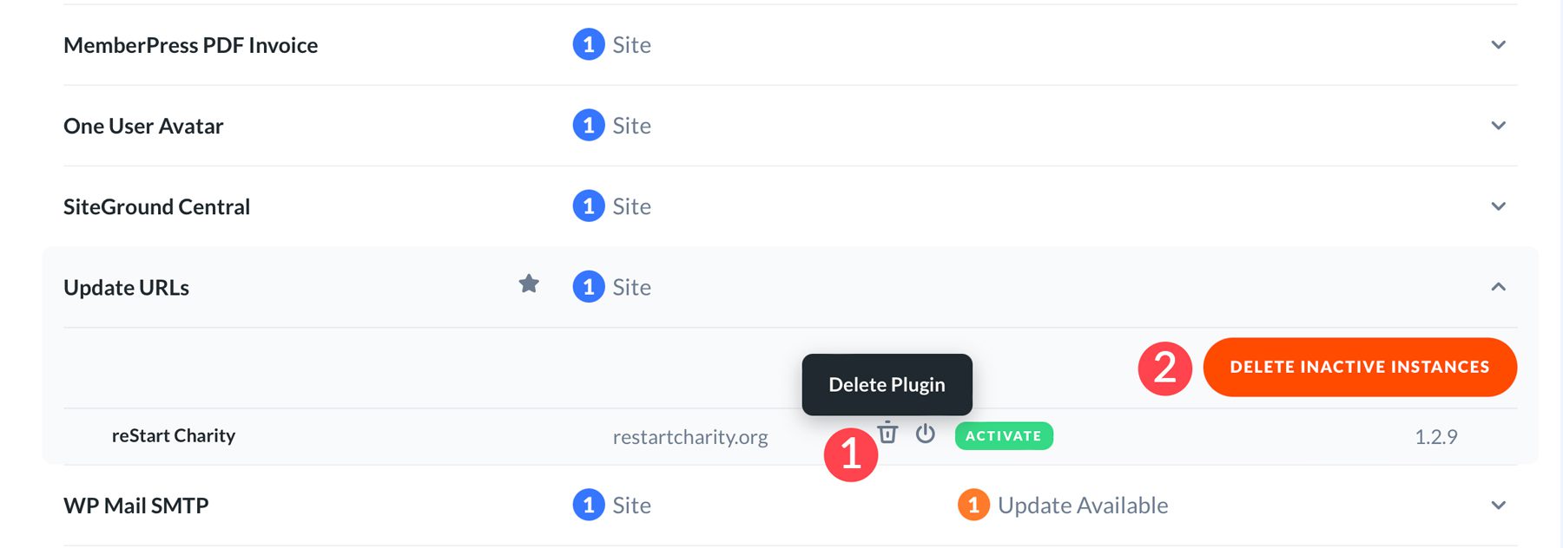The width and height of the screenshot is (1563, 548).
Task: Click the orange 1 update badge for WP Mail SMTP
Action: [973, 505]
